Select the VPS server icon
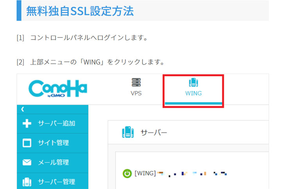 coord(136,83)
